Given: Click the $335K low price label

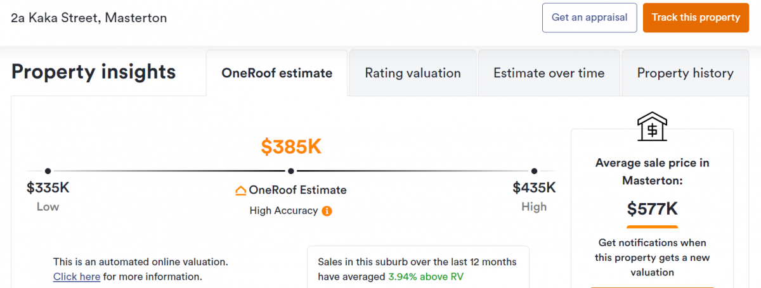Looking at the screenshot, I should (x=48, y=188).
